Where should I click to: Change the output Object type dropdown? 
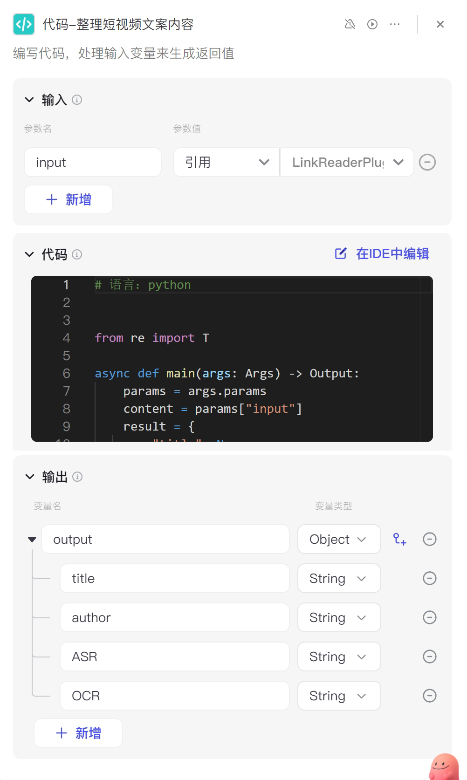click(x=339, y=539)
